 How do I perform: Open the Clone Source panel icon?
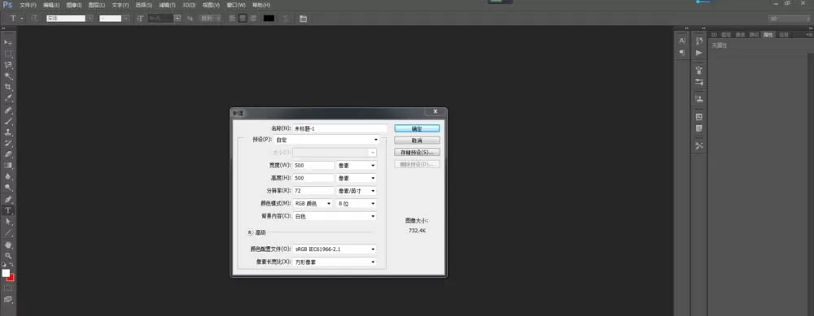[699, 98]
